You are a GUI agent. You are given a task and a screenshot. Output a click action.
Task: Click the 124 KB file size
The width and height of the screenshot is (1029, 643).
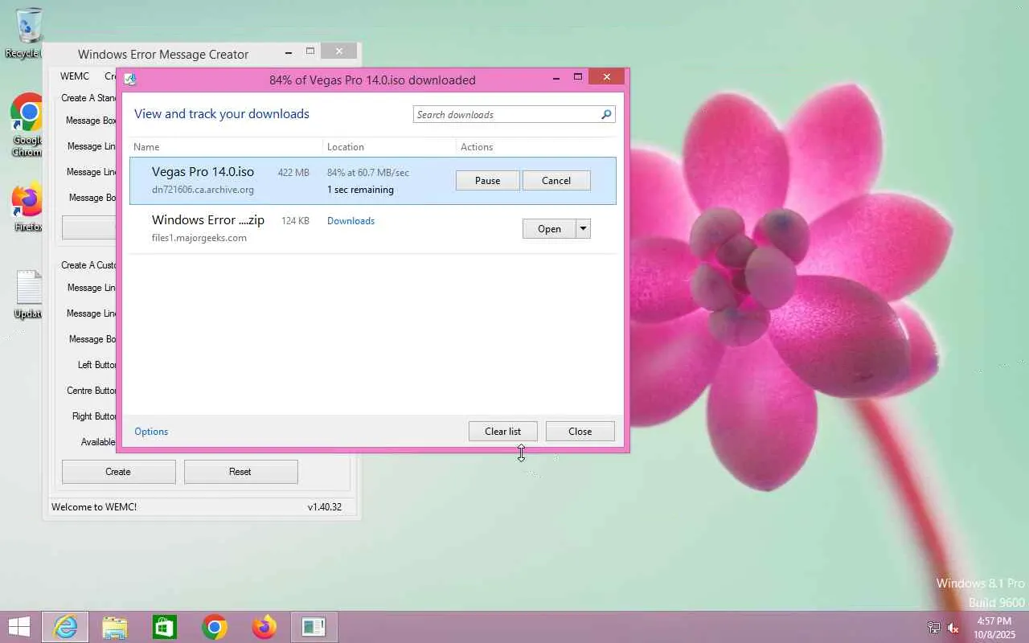(295, 221)
